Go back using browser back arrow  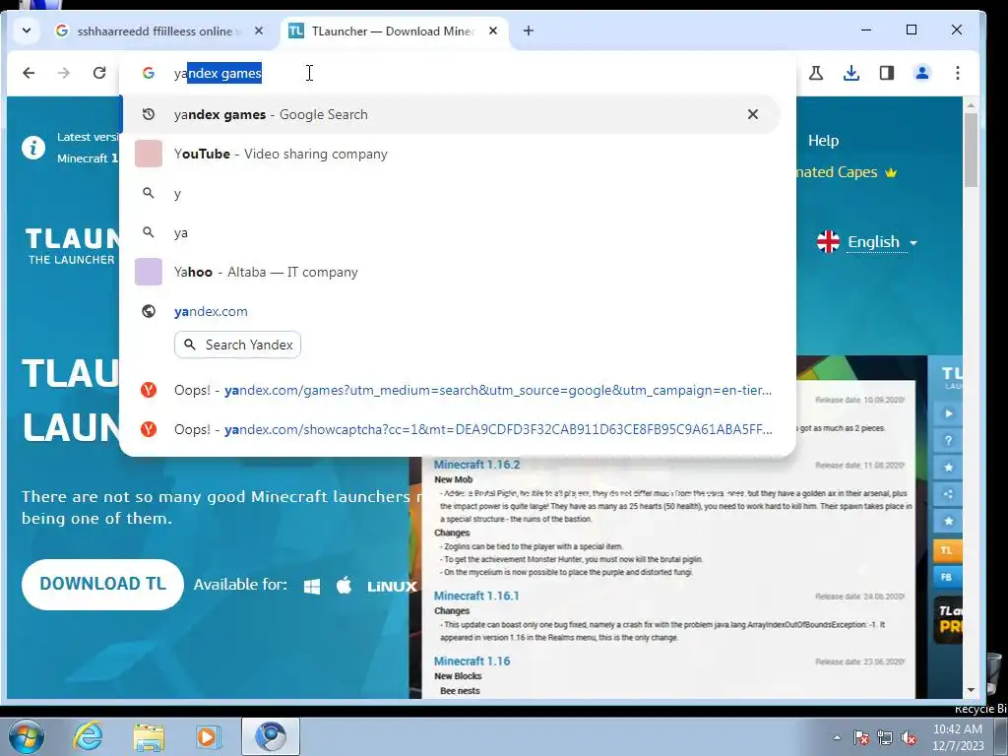29,73
